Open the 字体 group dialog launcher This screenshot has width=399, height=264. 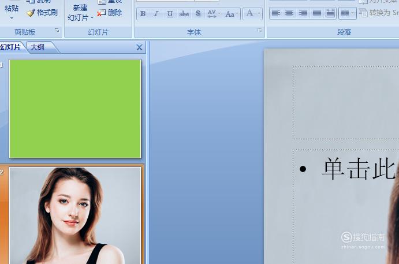[260, 31]
